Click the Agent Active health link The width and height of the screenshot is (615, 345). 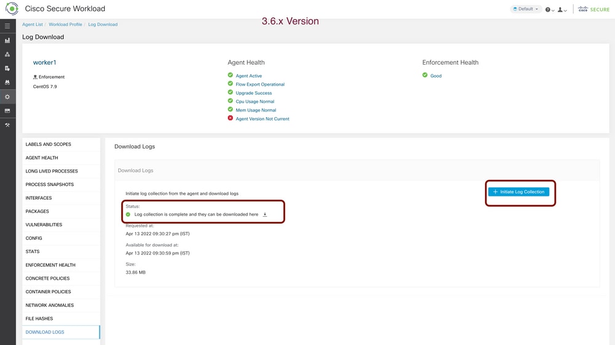tap(249, 76)
